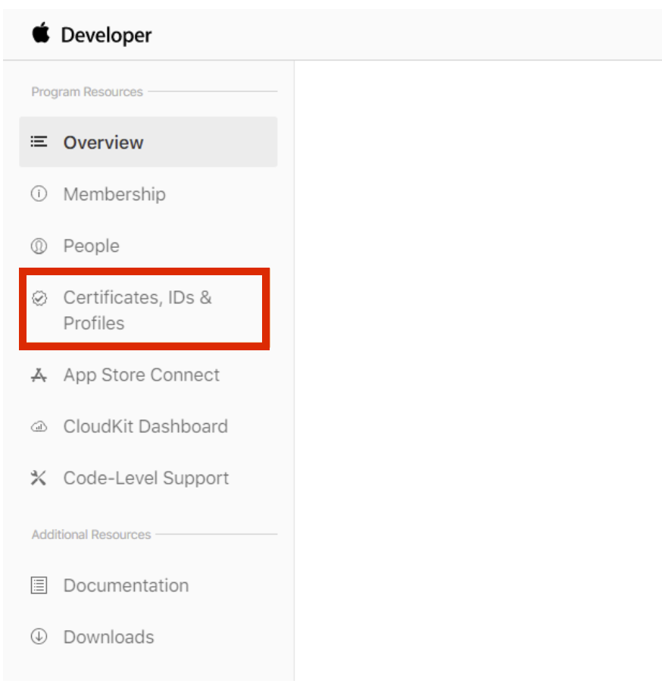Go to the Downloads text link
The height and width of the screenshot is (693, 662).
point(108,637)
